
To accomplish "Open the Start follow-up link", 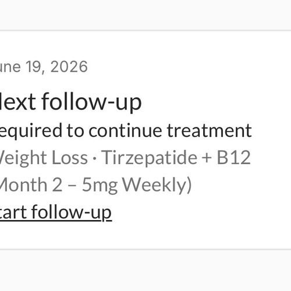I will [x=55, y=212].
